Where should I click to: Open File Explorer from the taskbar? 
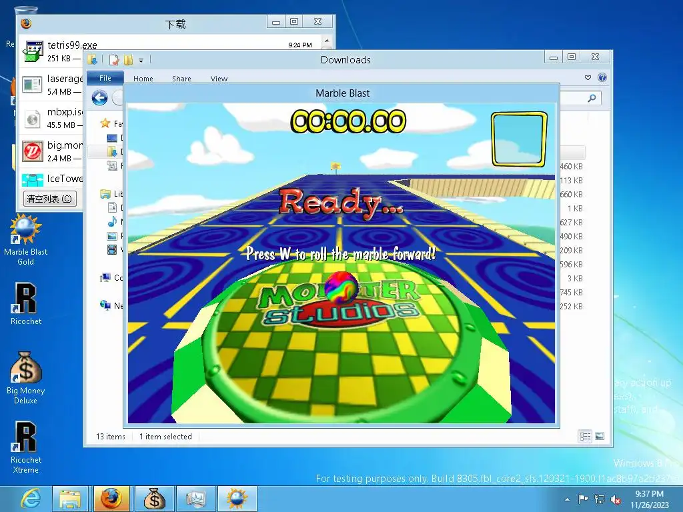point(70,499)
